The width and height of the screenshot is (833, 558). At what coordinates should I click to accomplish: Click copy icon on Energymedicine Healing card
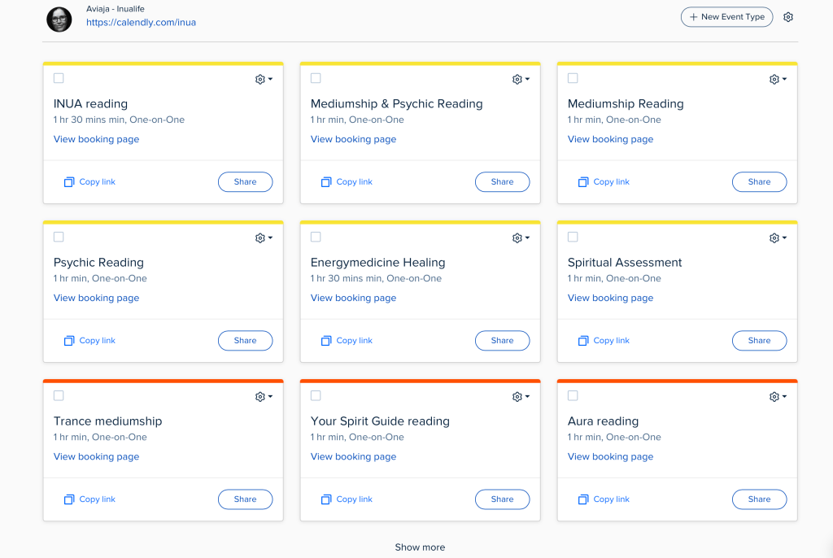click(326, 341)
